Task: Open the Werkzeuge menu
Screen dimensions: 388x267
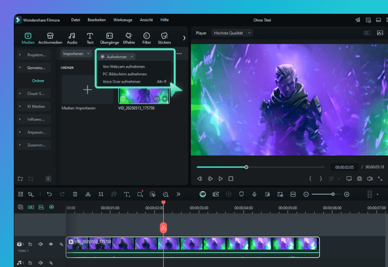Action: click(x=123, y=20)
